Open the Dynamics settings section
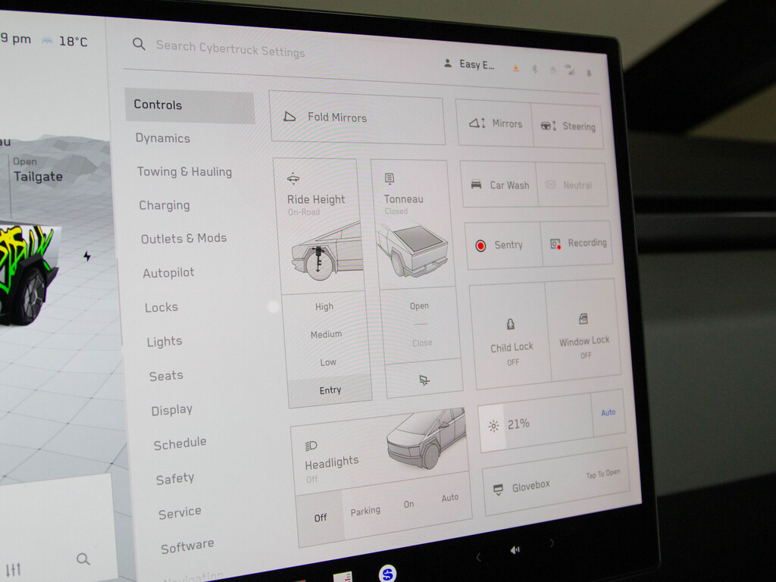The height and width of the screenshot is (582, 776). coord(163,138)
